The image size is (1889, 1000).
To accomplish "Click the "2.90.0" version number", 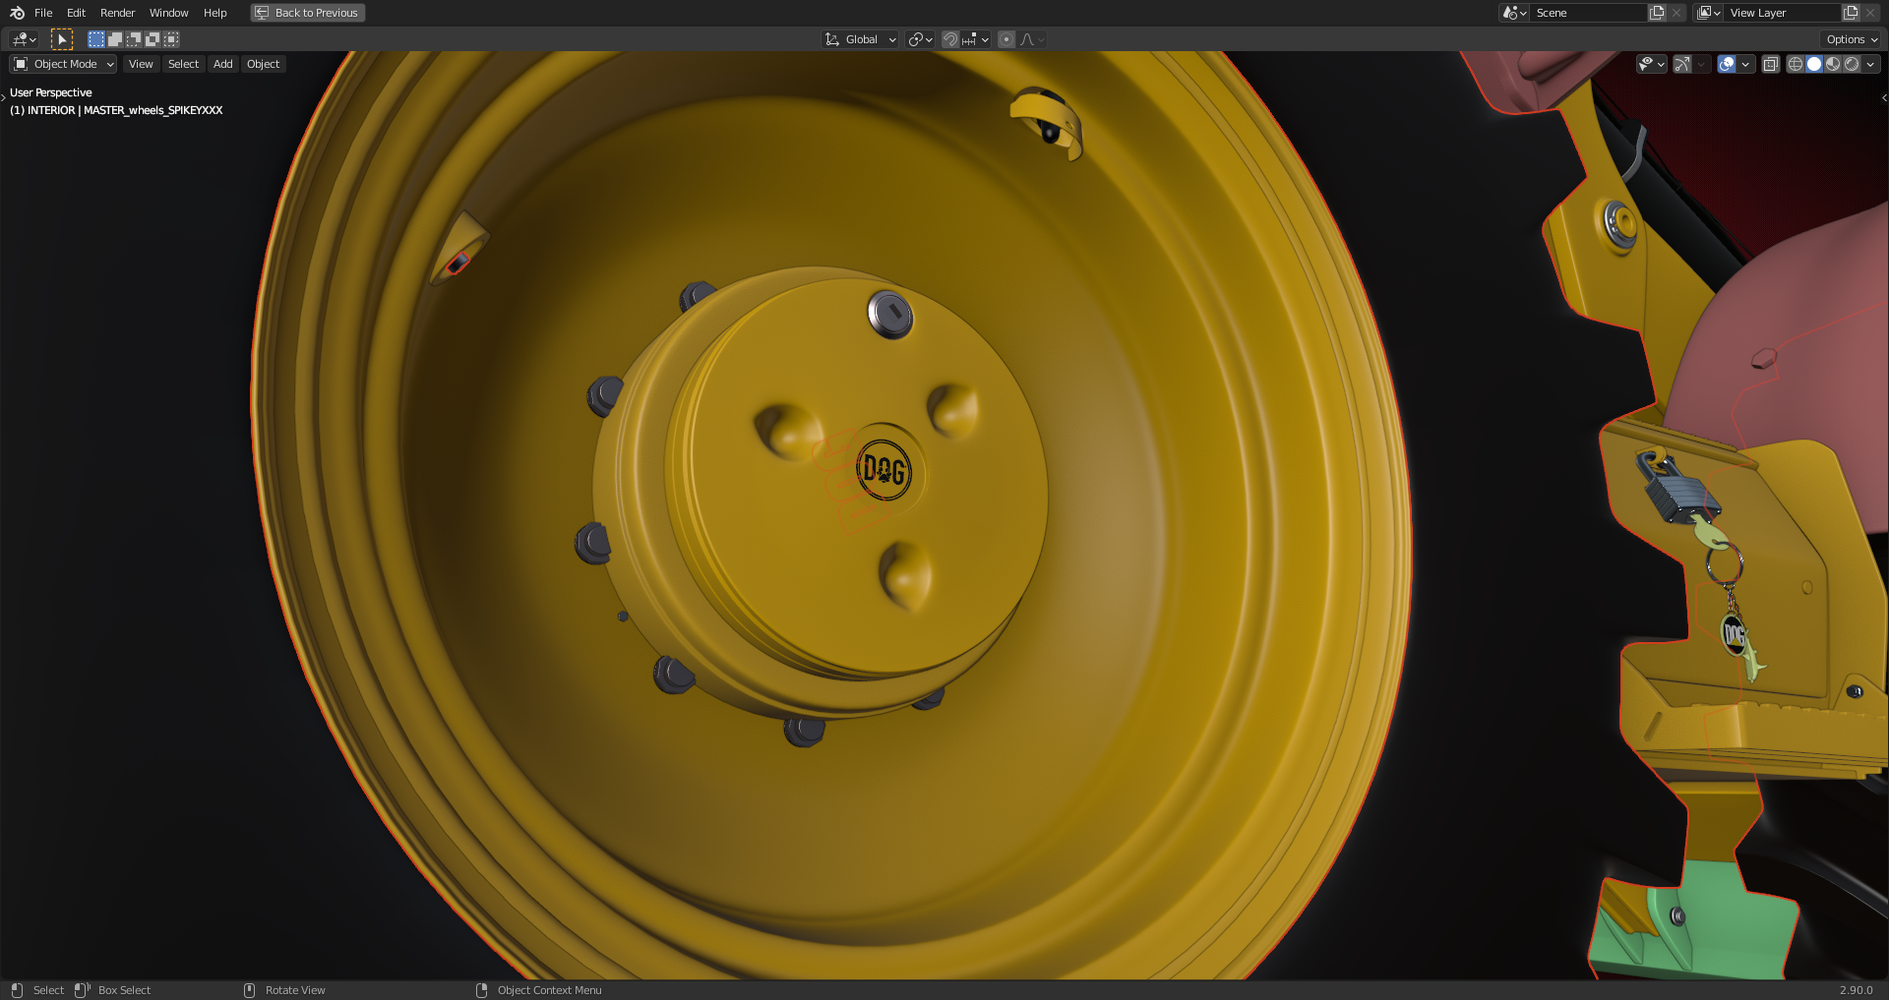I will tap(1856, 990).
